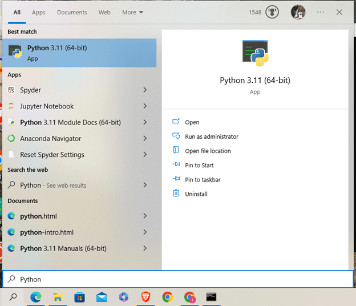Click the search box containing Python
This screenshot has height=306, width=356.
tap(178, 279)
